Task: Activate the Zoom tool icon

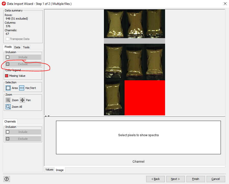Action: point(8,100)
